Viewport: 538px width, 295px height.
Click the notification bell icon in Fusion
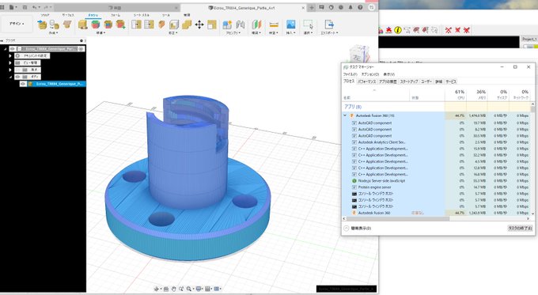(350, 7)
